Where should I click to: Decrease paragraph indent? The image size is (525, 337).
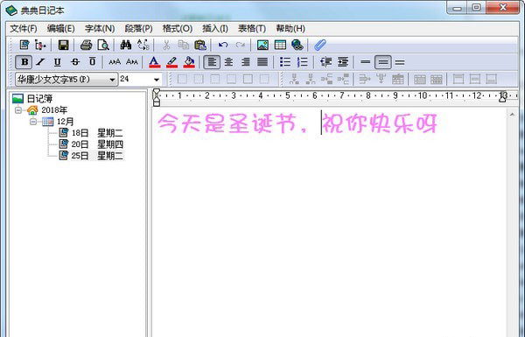point(325,62)
